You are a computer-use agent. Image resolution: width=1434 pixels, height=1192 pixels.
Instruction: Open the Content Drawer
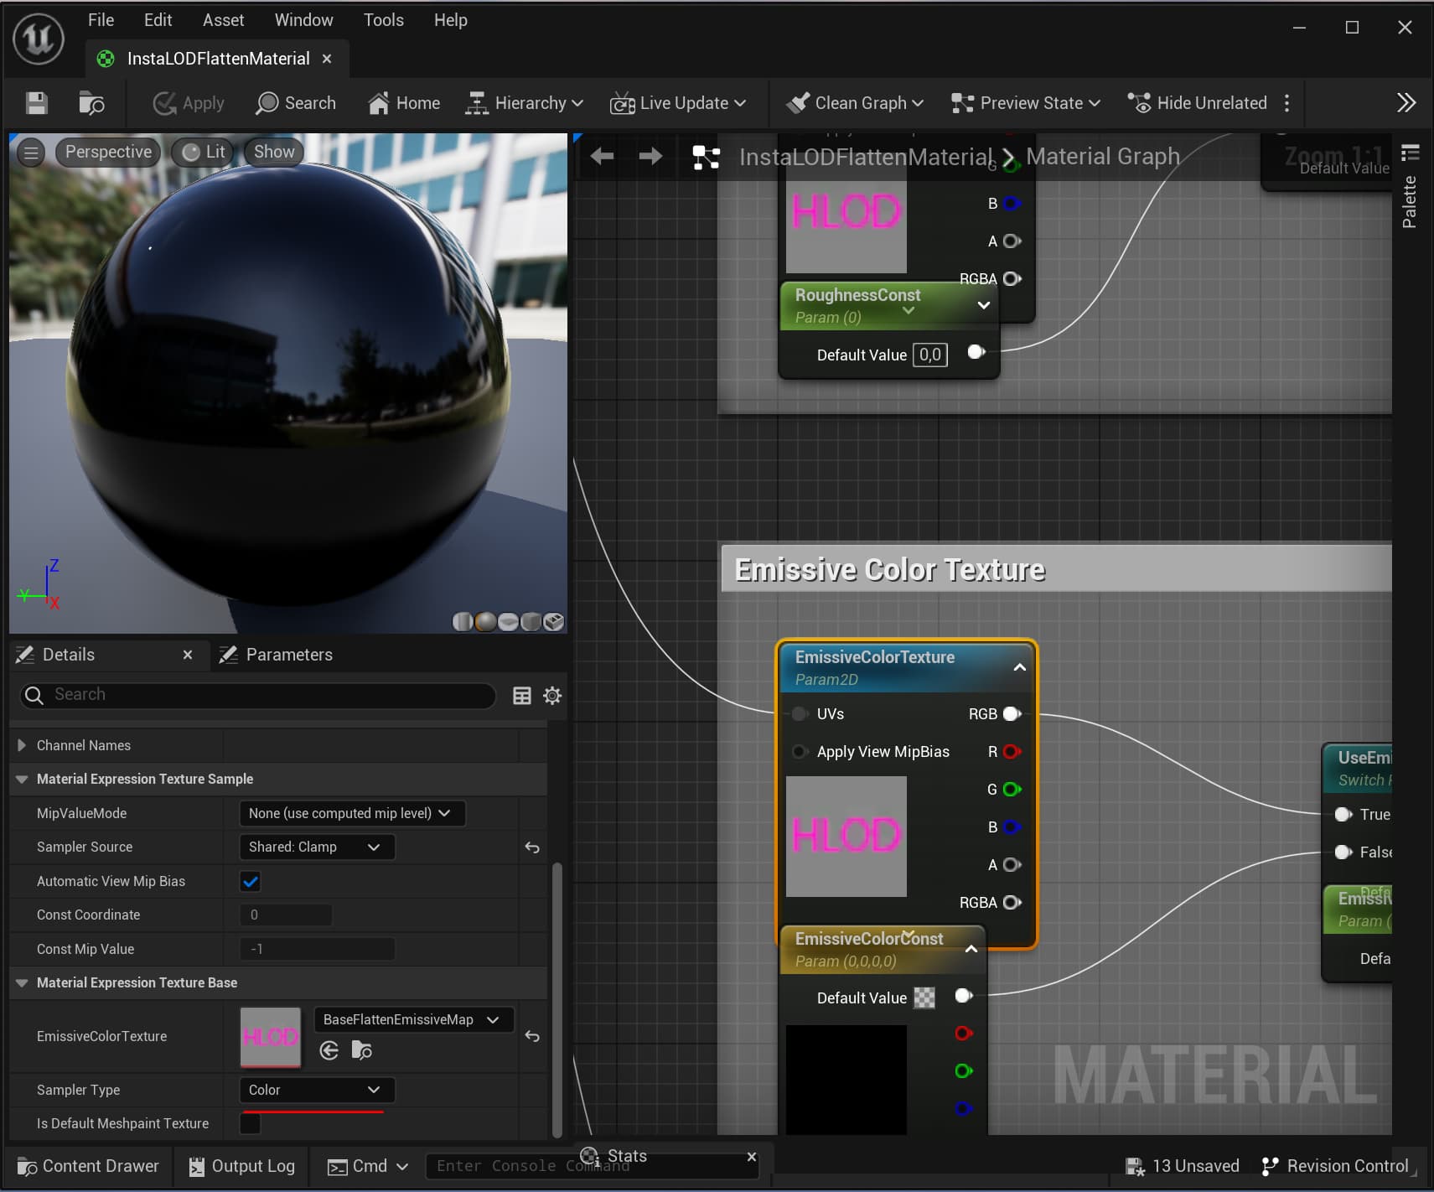point(89,1166)
